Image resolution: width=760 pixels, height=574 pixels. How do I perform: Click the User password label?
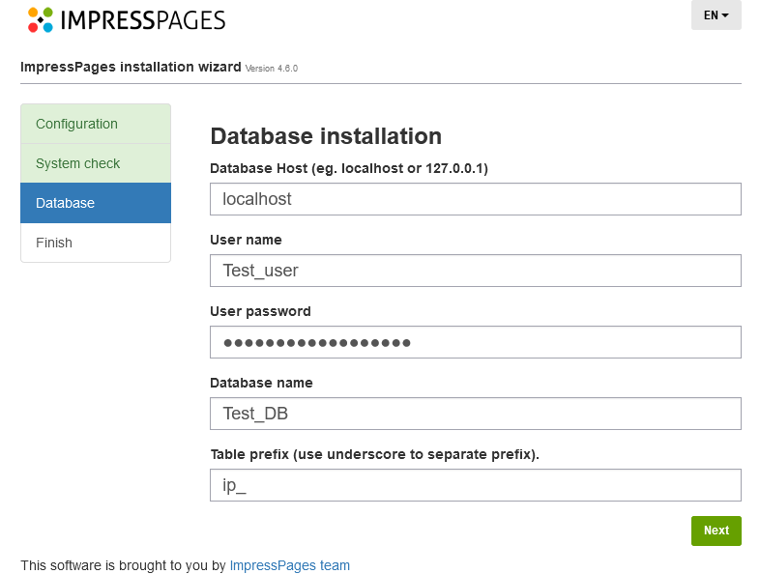(260, 311)
